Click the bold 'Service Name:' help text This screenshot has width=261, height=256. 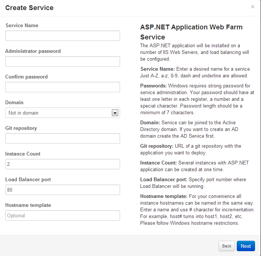157,69
